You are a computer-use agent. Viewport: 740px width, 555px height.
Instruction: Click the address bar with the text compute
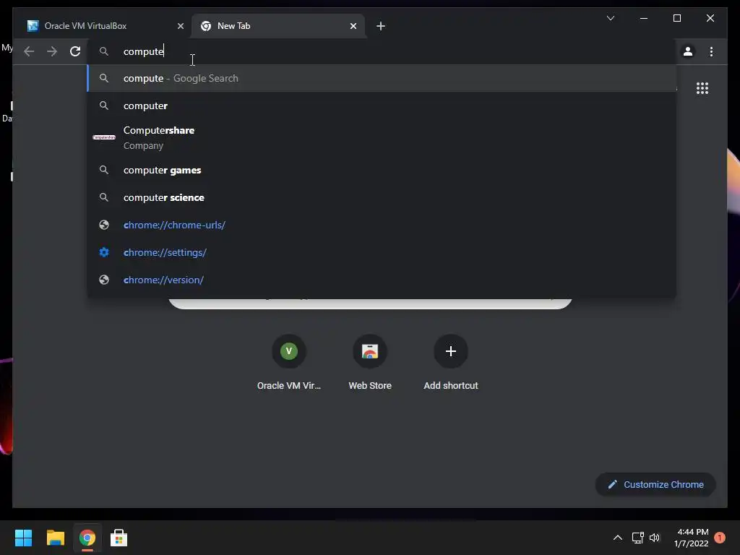[x=382, y=51]
